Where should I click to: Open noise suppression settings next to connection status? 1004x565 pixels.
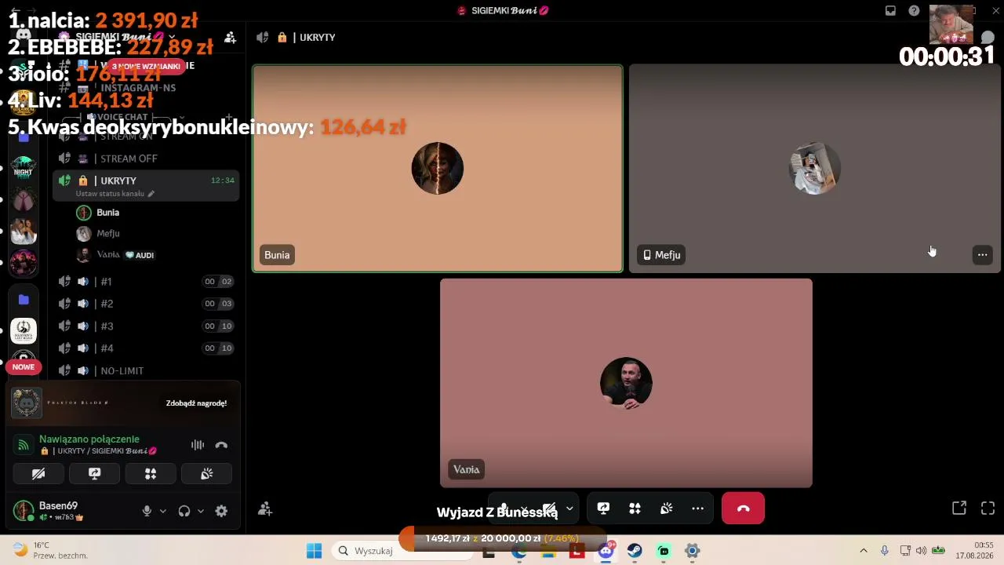(198, 445)
